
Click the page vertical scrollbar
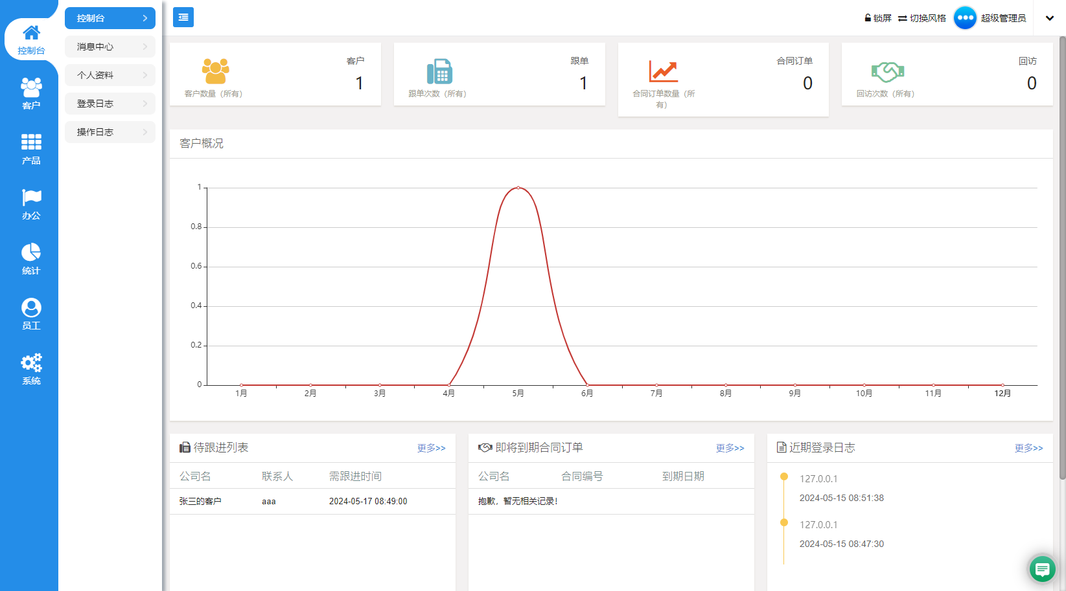click(x=1062, y=259)
